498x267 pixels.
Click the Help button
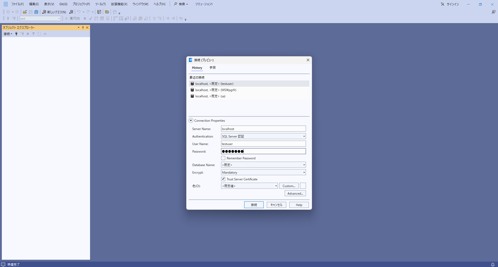(x=299, y=205)
